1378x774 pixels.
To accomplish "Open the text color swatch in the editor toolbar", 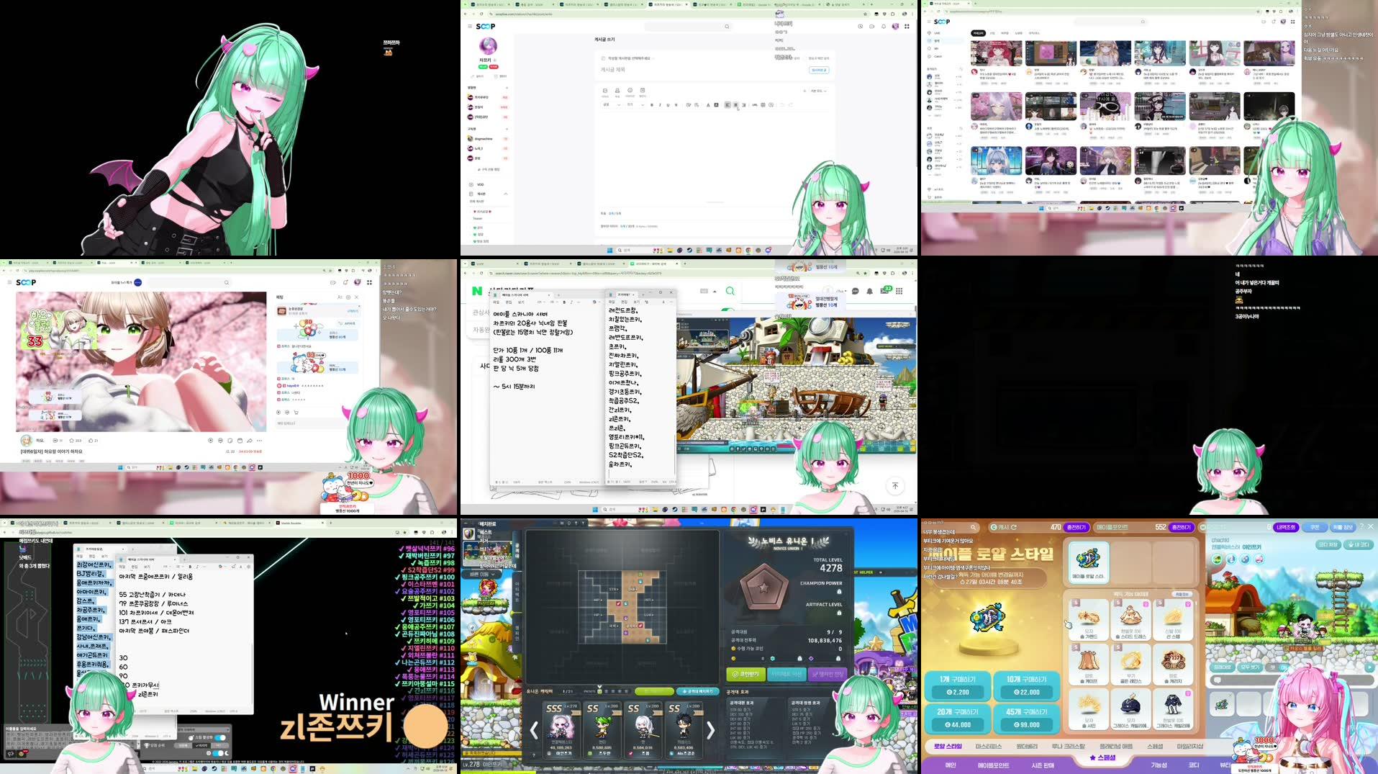I will (x=708, y=105).
